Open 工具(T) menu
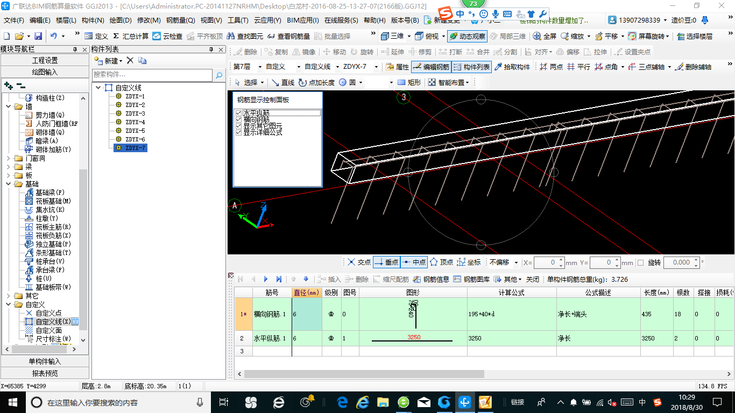Screen dimensions: 735x413 238,20
